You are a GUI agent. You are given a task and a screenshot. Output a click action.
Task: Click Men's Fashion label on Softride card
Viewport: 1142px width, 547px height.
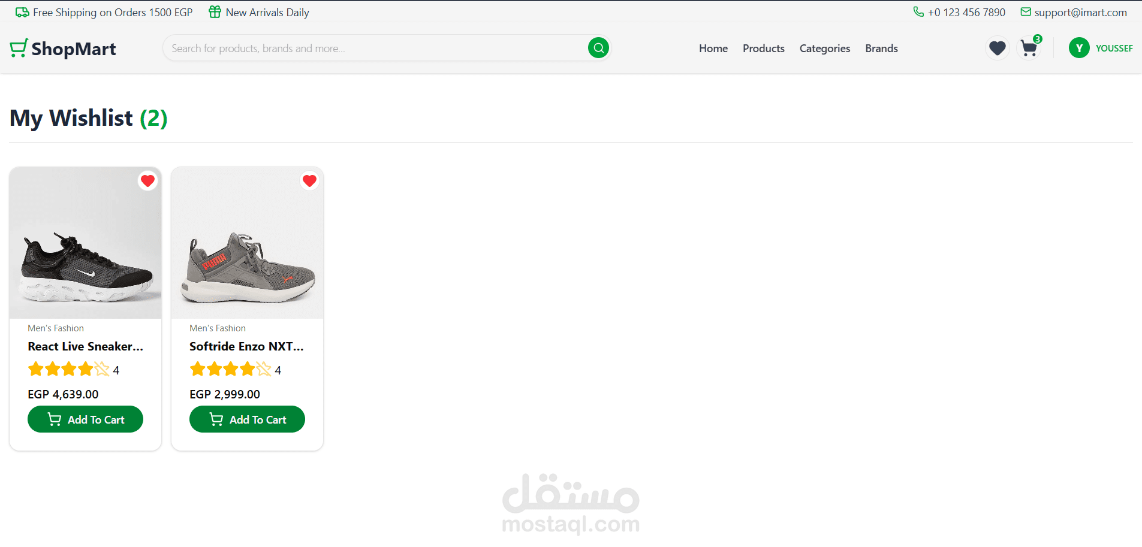pyautogui.click(x=218, y=328)
